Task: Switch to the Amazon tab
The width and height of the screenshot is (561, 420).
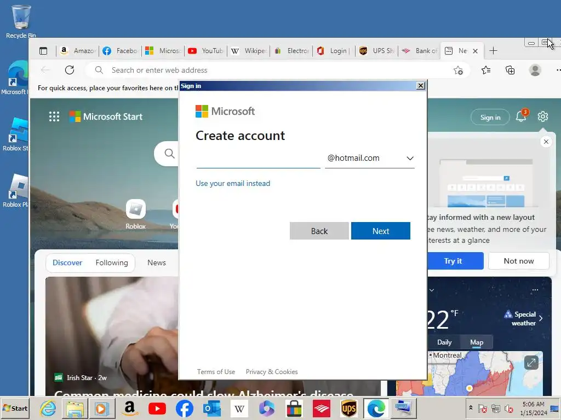Action: pyautogui.click(x=78, y=51)
